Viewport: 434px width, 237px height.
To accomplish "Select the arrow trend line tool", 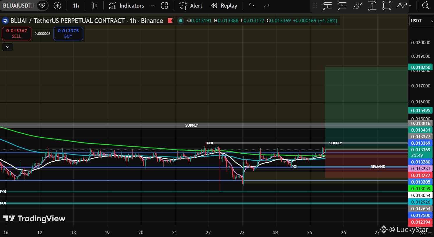I will (x=402, y=6).
